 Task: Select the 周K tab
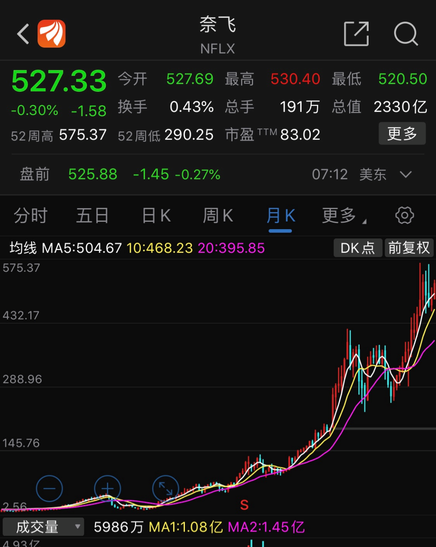218,216
